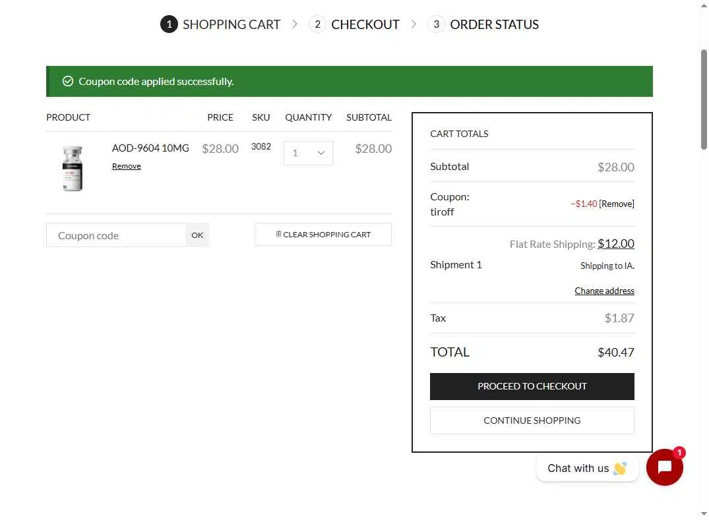This screenshot has height=520, width=709.
Task: Open the AOD-9604 10MG product name
Action: coord(150,148)
